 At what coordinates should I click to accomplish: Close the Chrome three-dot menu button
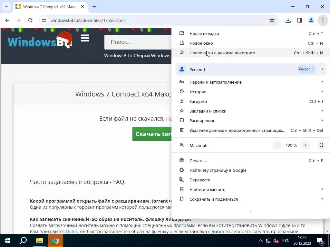pos(323,20)
